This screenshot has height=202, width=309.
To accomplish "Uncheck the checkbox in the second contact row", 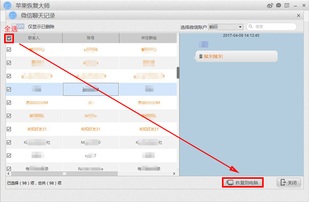I will pyautogui.click(x=9, y=63).
